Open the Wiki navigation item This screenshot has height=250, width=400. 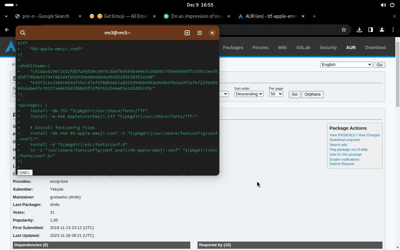[282, 47]
